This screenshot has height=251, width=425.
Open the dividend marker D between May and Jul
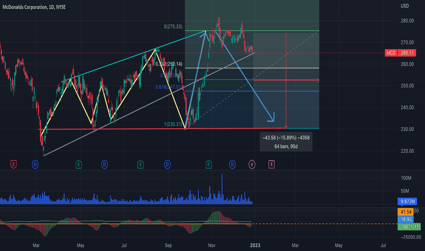coord(104,164)
